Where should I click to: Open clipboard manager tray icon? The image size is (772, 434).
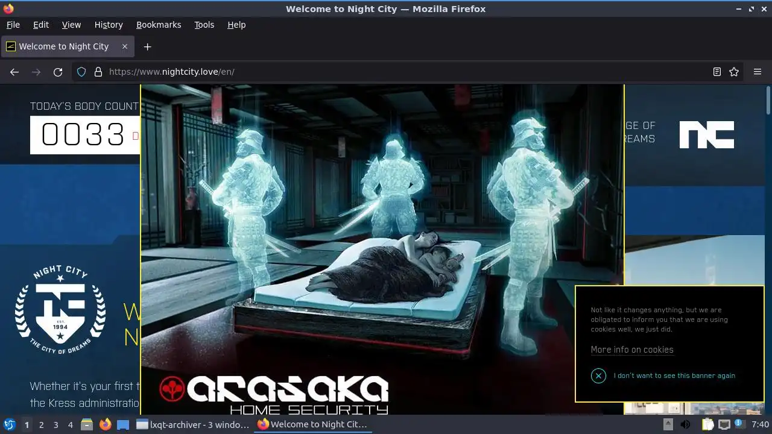[707, 424]
